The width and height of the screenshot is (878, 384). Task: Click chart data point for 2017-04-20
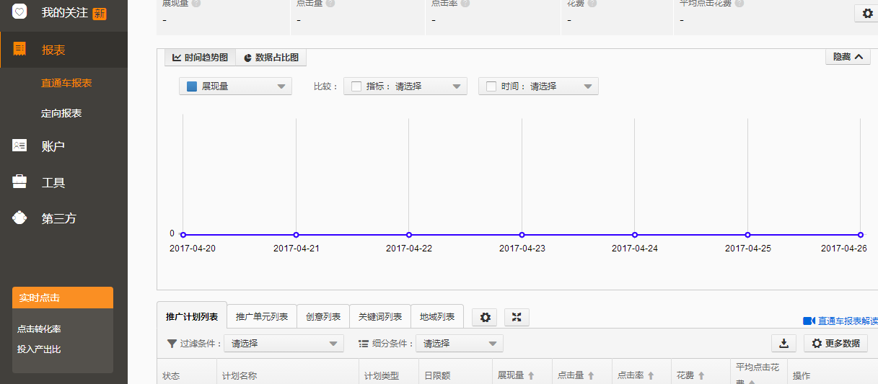pyautogui.click(x=183, y=235)
